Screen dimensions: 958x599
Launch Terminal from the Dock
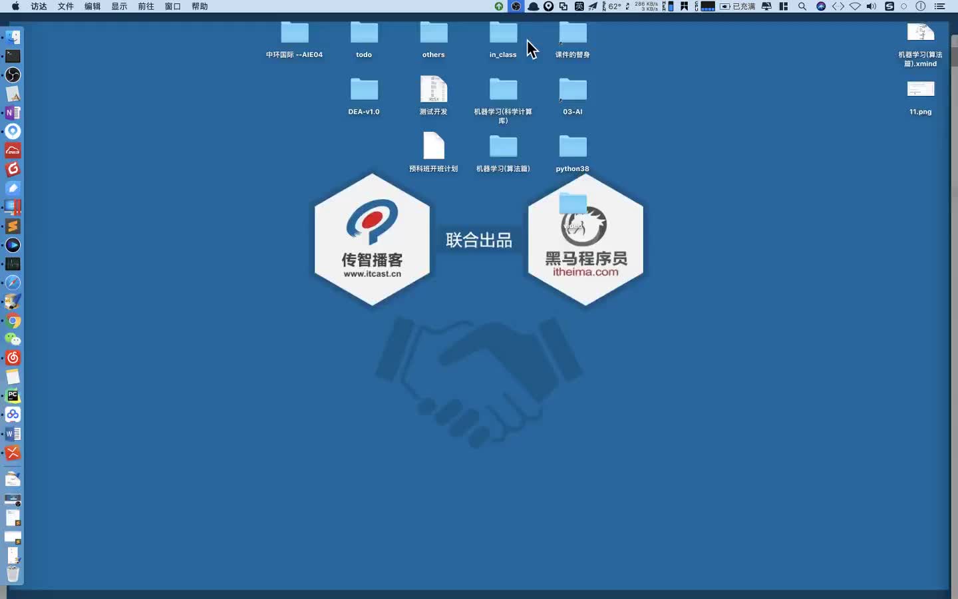[x=13, y=56]
